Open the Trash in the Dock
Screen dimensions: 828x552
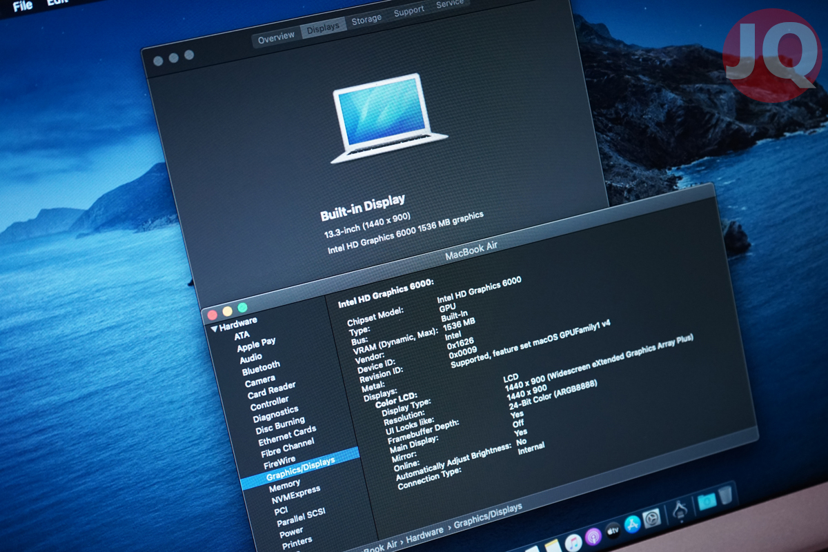coord(725,495)
